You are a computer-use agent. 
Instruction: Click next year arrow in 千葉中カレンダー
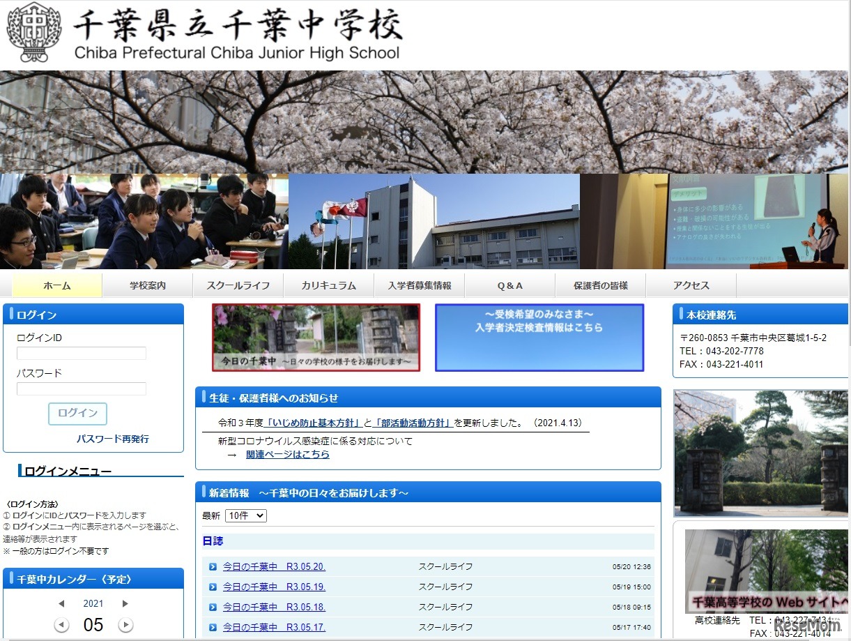click(126, 603)
